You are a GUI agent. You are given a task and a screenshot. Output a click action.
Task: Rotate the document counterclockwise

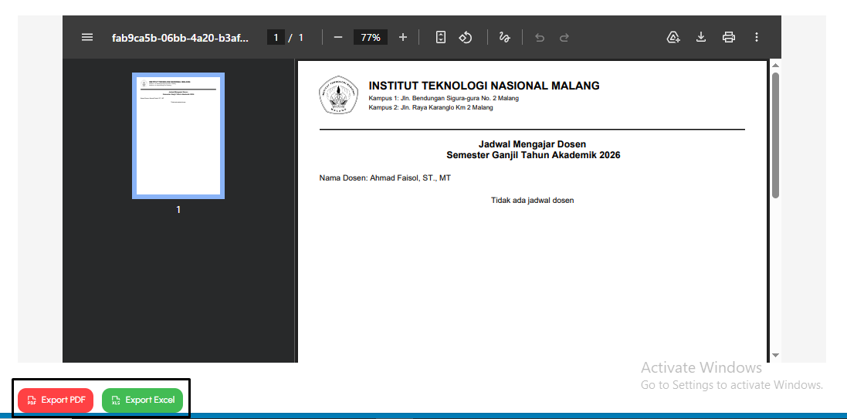point(466,37)
